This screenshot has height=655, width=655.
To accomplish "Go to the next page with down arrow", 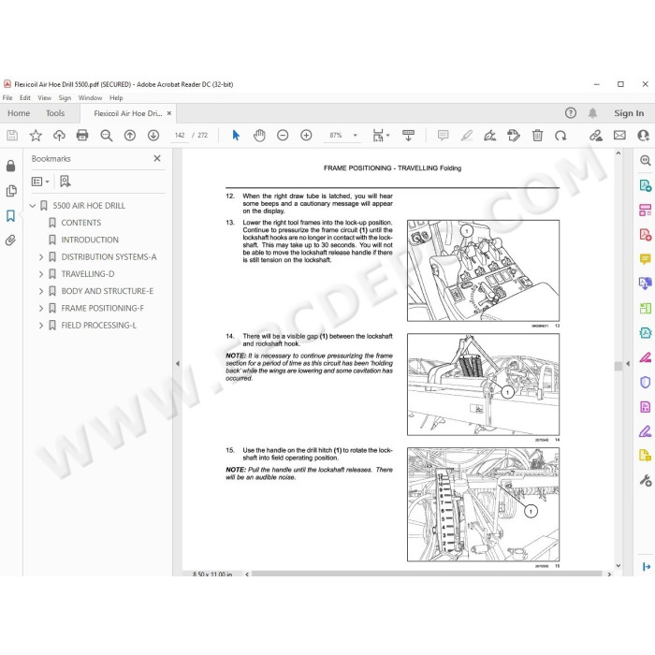I will [153, 136].
